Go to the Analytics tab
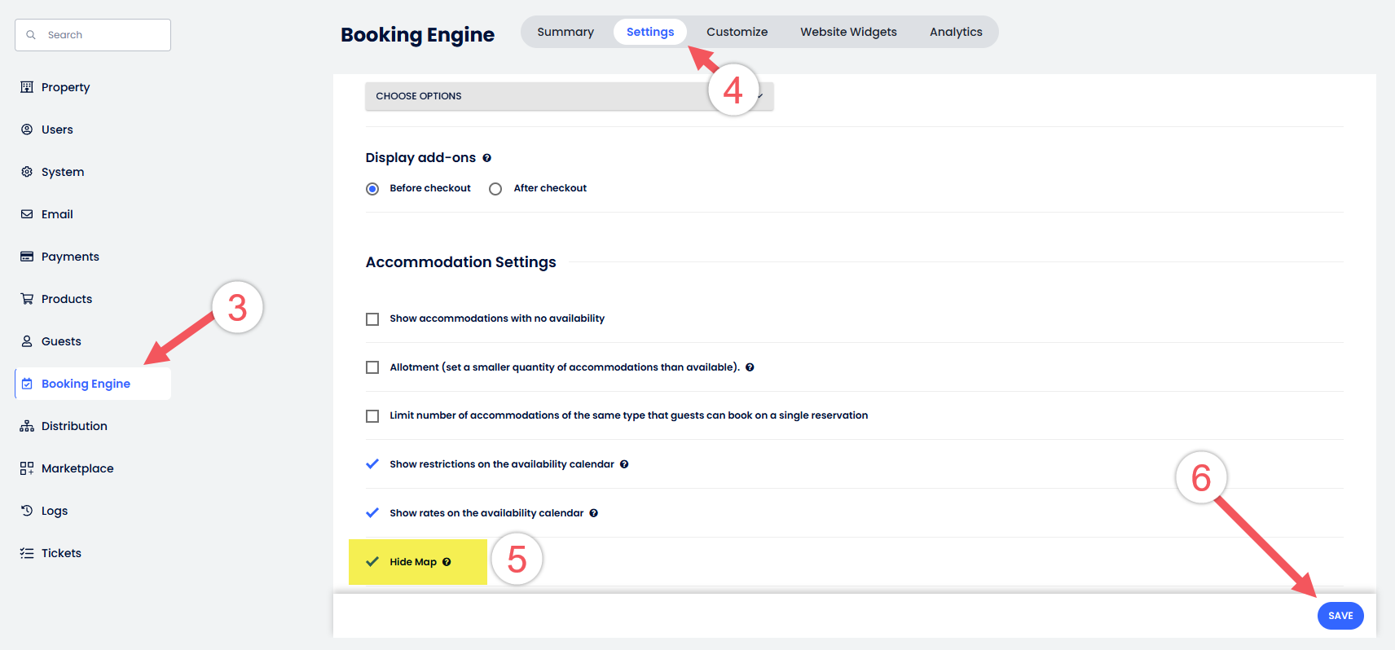This screenshot has height=650, width=1395. point(956,32)
